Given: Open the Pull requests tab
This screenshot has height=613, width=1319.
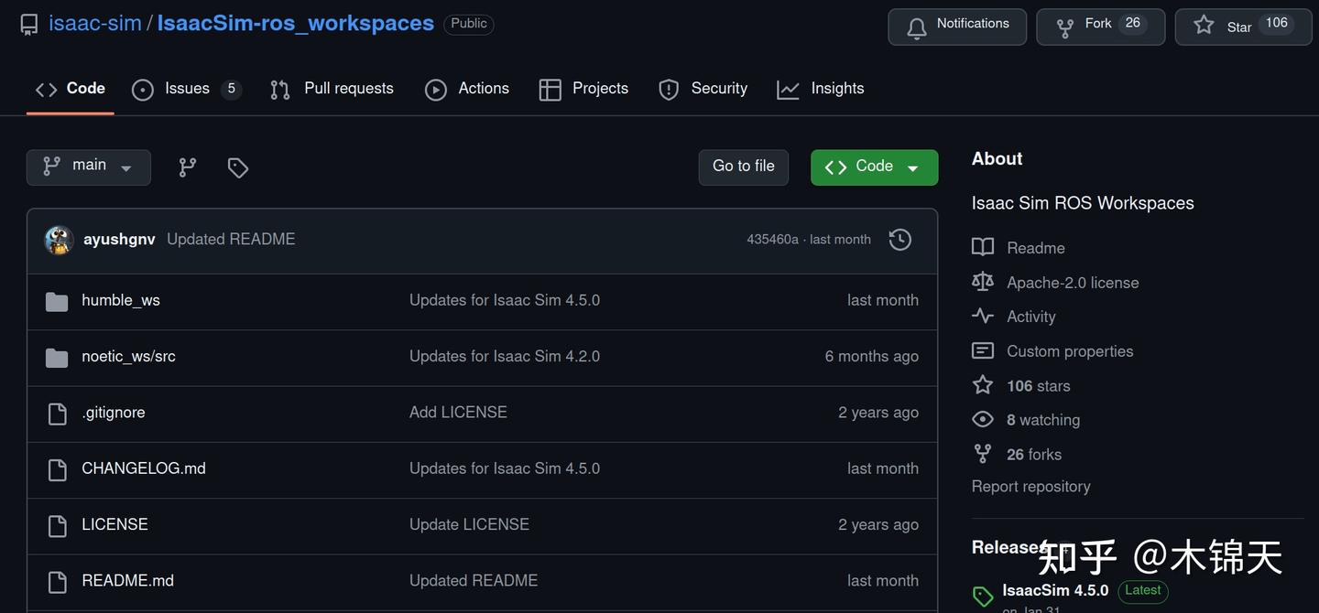Looking at the screenshot, I should click(332, 89).
